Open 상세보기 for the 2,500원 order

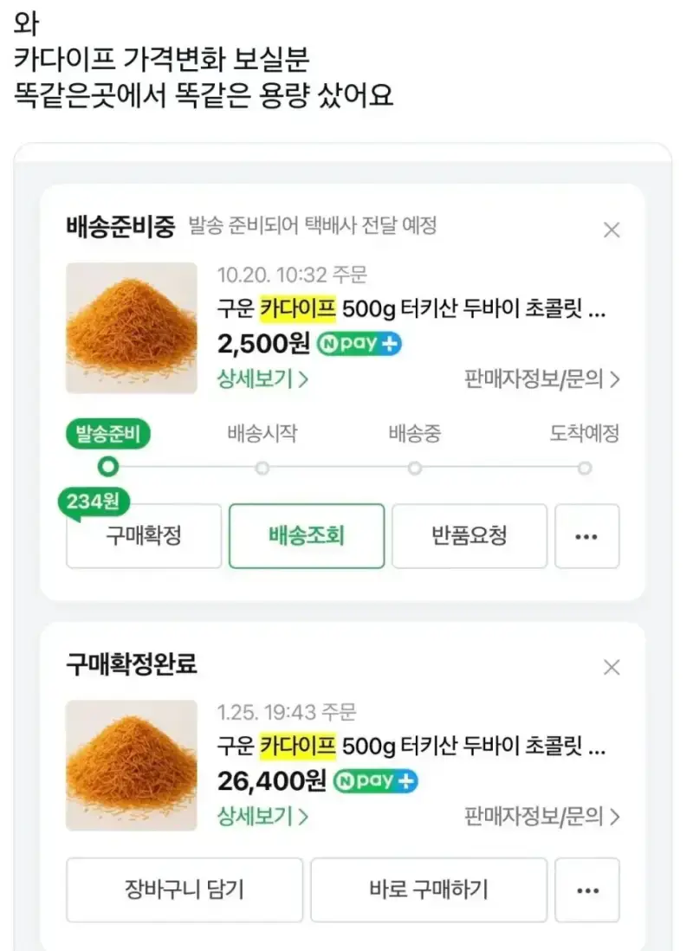[262, 379]
